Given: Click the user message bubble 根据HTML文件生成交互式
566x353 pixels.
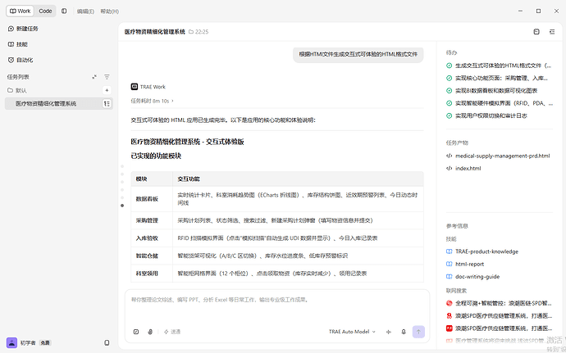Looking at the screenshot, I should click(358, 54).
